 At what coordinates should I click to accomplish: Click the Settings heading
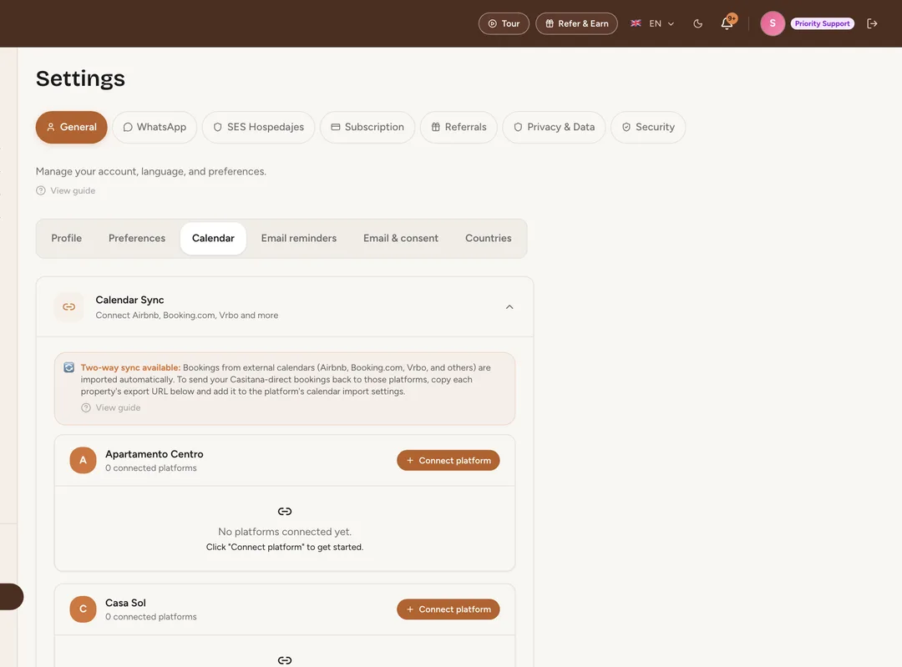pyautogui.click(x=80, y=78)
